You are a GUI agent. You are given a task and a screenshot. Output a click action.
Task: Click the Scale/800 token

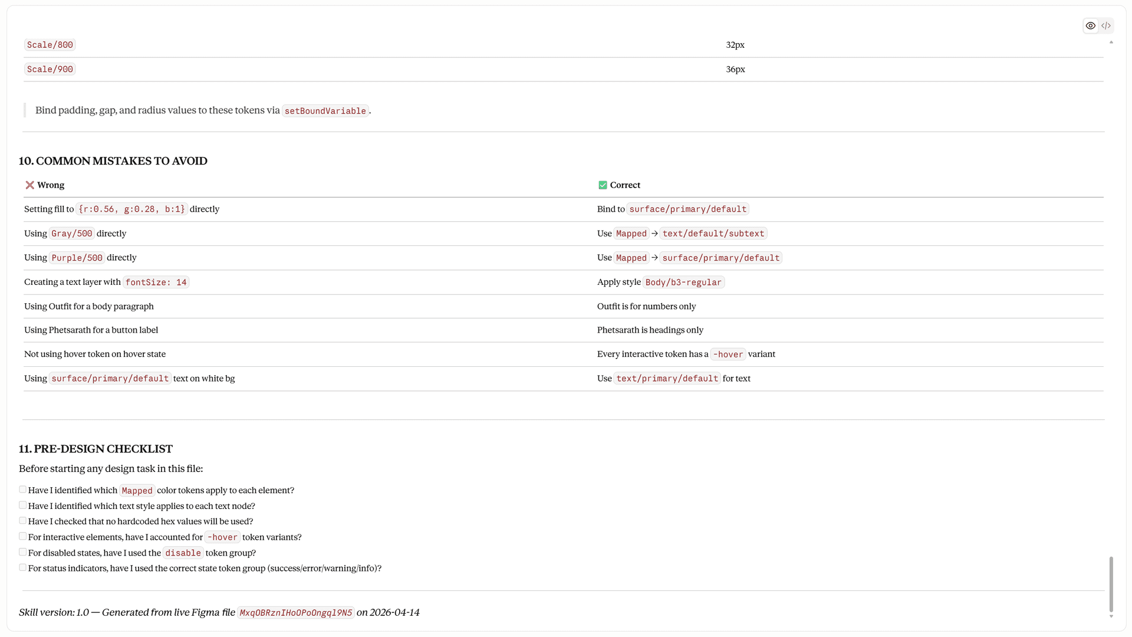coord(50,45)
